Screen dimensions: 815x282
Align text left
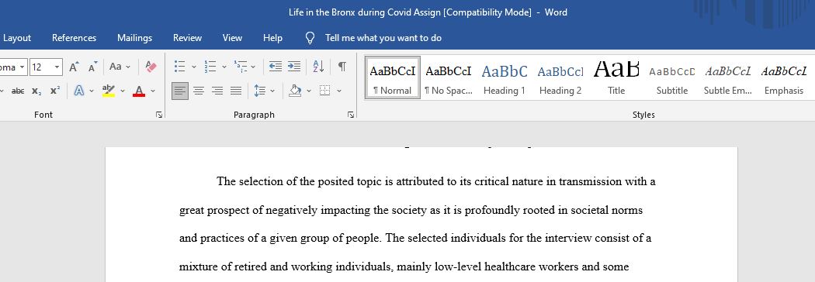(x=180, y=91)
